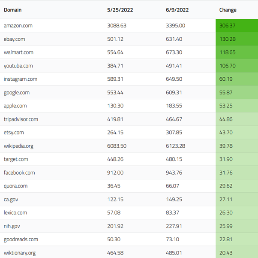Click amazon.com 5/25 value 3088.63

pyautogui.click(x=117, y=26)
